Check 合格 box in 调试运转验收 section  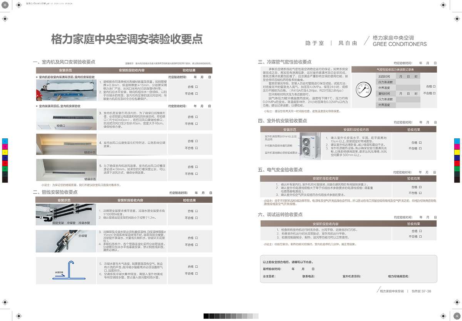pos(420,231)
